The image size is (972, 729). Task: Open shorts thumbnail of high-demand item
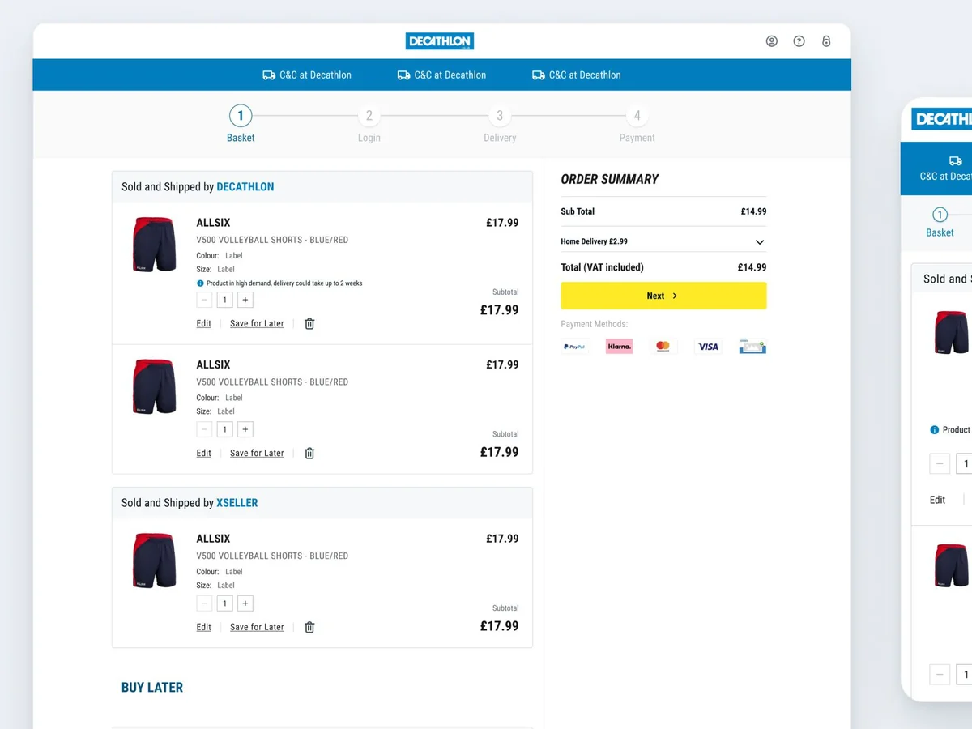tap(154, 244)
